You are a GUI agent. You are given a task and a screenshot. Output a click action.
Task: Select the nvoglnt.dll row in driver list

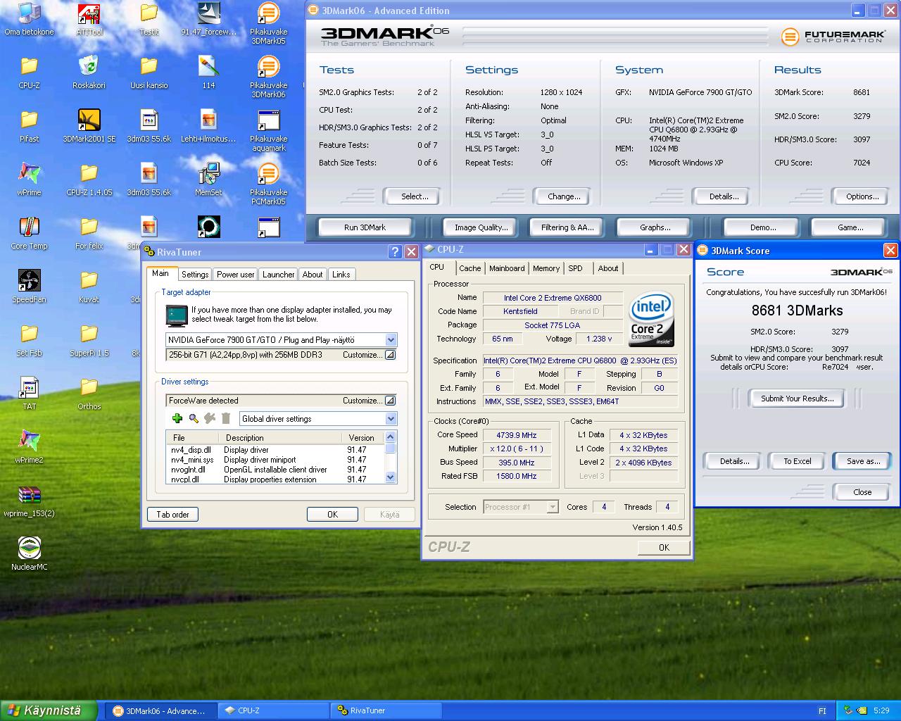pyautogui.click(x=275, y=470)
